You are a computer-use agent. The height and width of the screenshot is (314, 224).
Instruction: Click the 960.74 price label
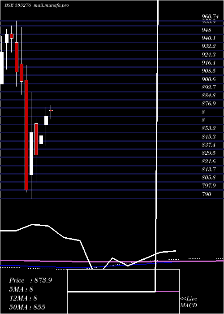point(210,17)
